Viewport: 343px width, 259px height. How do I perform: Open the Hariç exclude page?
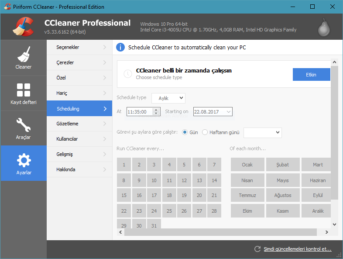pyautogui.click(x=79, y=93)
